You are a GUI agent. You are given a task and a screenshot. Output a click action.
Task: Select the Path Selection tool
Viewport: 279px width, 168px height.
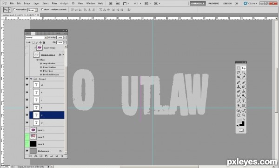[x=239, y=106]
